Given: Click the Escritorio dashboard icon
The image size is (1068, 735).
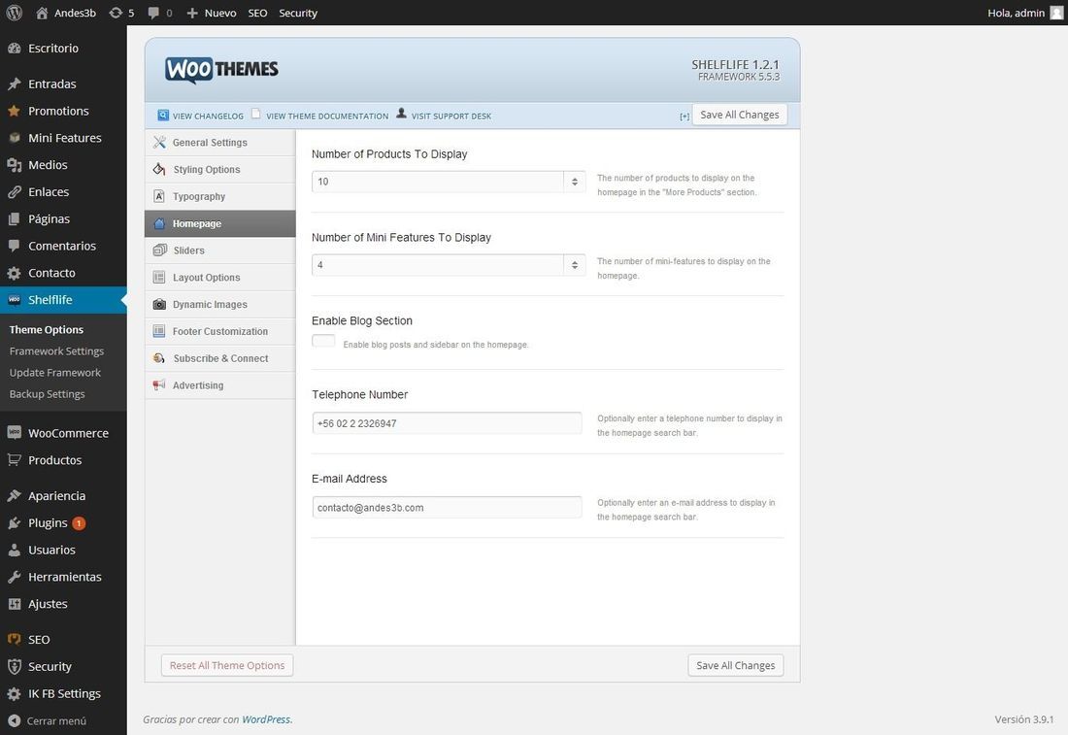Looking at the screenshot, I should click(x=14, y=49).
